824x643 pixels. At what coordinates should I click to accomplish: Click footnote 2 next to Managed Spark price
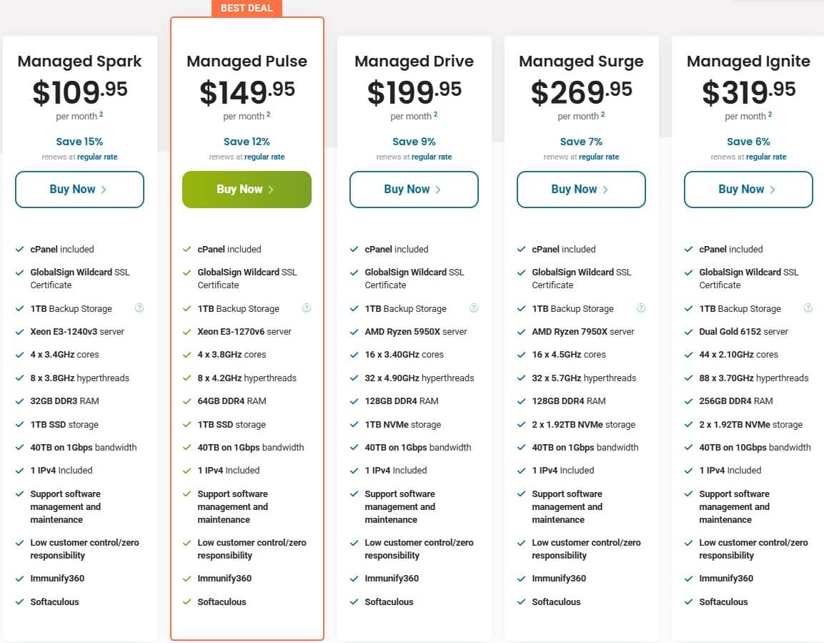101,114
